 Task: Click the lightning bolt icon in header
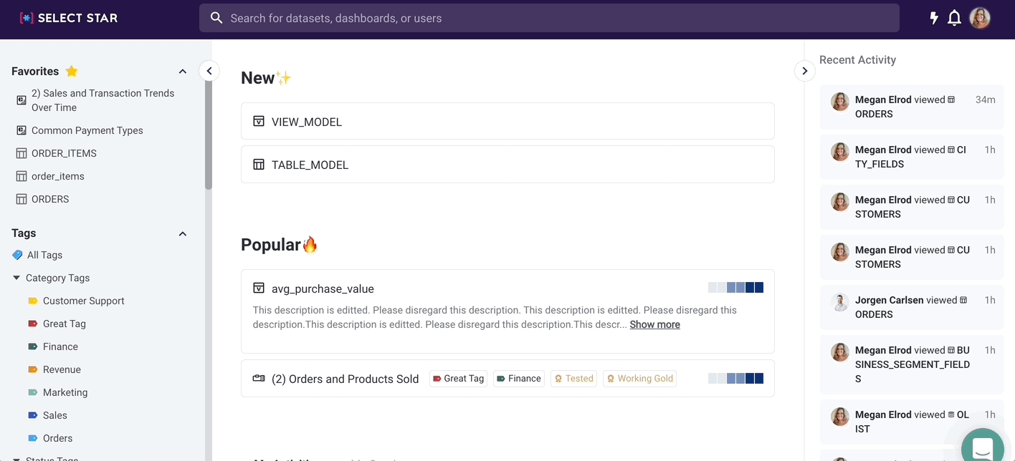pos(933,18)
